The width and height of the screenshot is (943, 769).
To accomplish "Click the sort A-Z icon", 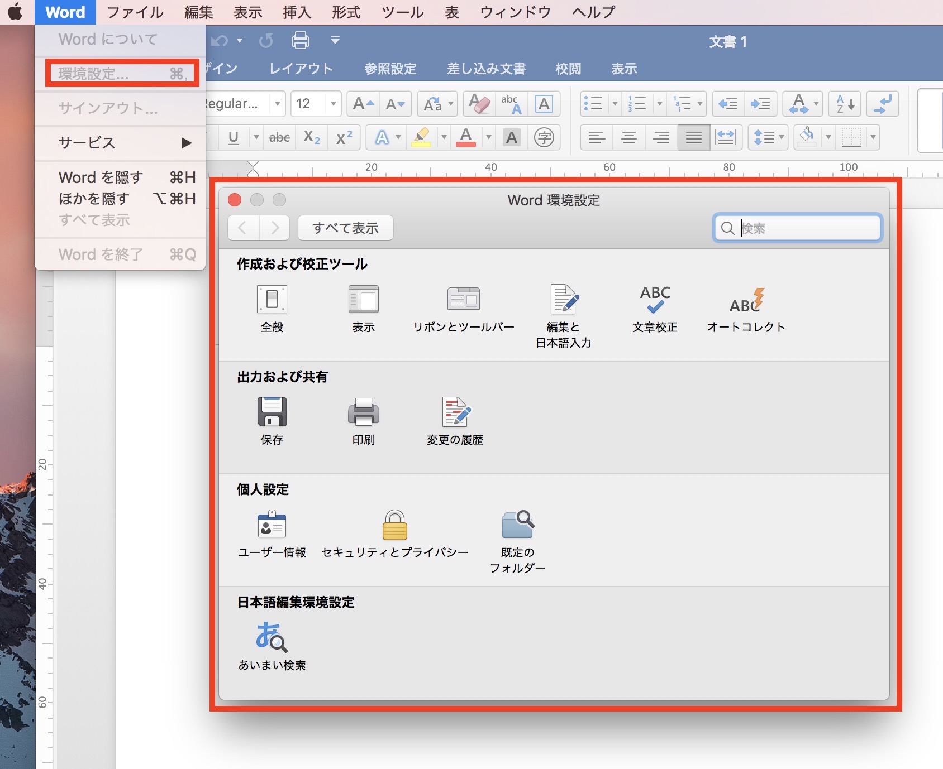I will click(845, 104).
